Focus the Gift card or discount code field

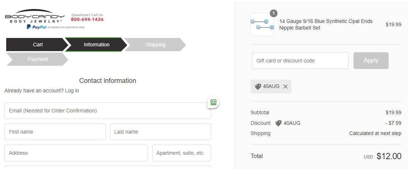(x=300, y=61)
